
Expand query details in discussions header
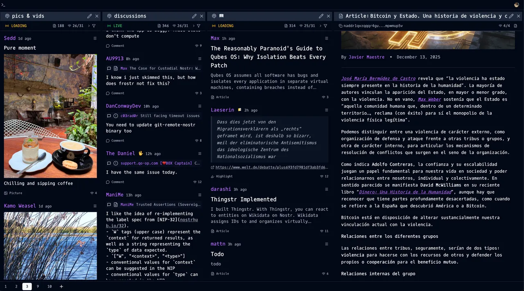193,26
